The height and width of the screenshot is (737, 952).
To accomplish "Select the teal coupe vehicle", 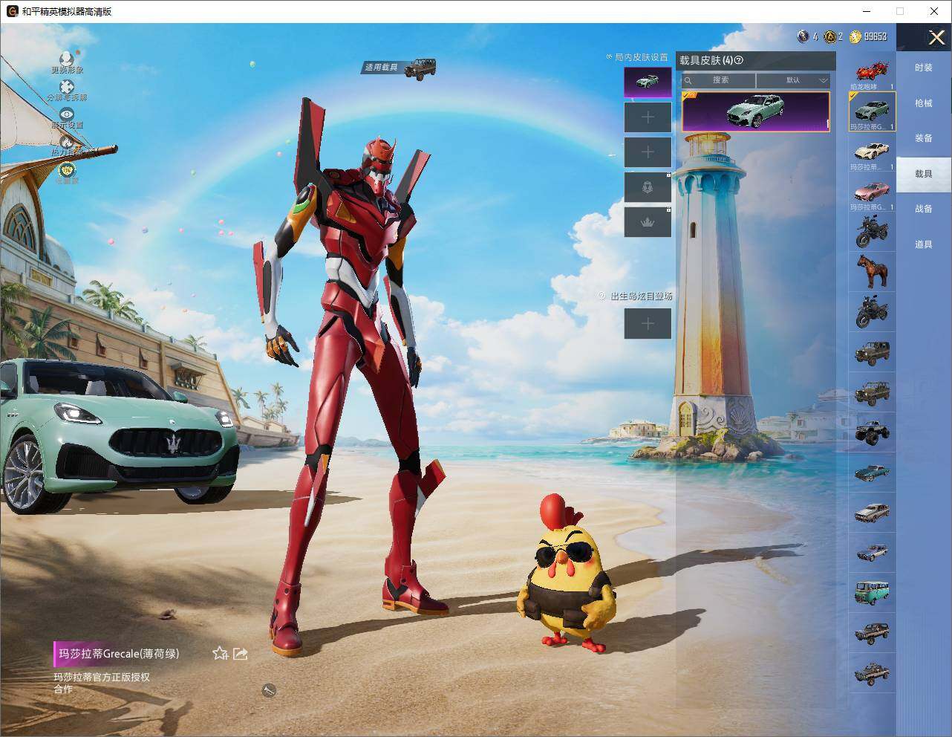I will tap(873, 472).
